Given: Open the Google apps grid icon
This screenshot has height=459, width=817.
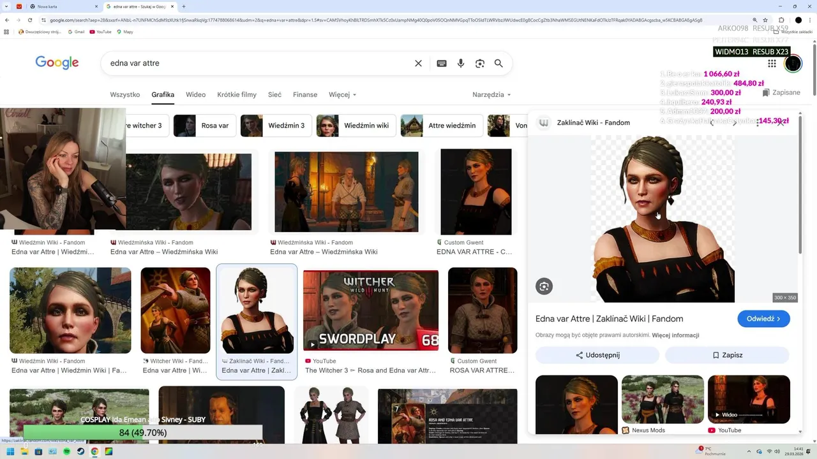Looking at the screenshot, I should pos(772,63).
